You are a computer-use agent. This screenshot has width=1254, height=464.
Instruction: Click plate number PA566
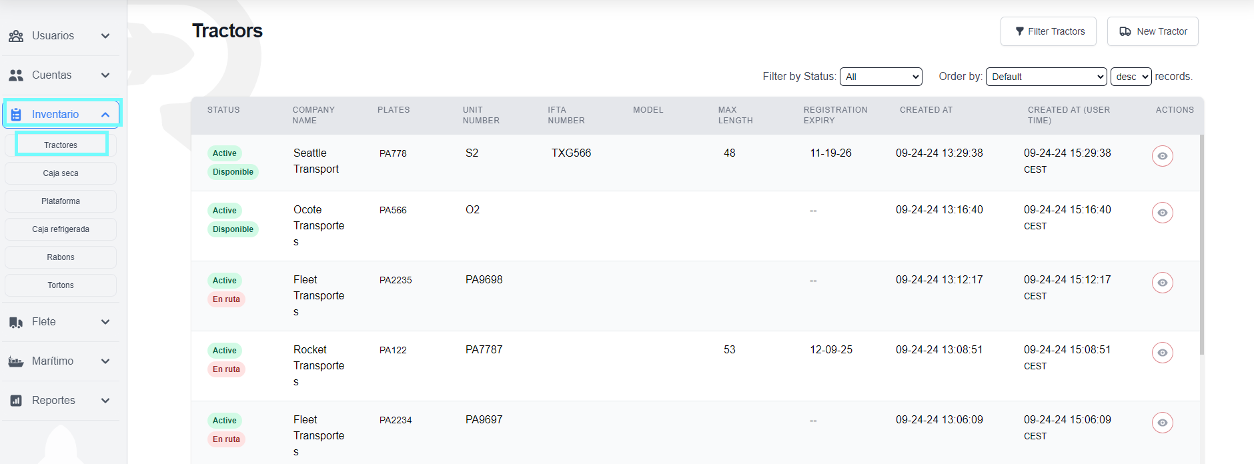click(393, 210)
